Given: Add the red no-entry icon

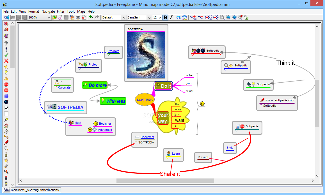Looking at the screenshot, I should click(6, 90).
